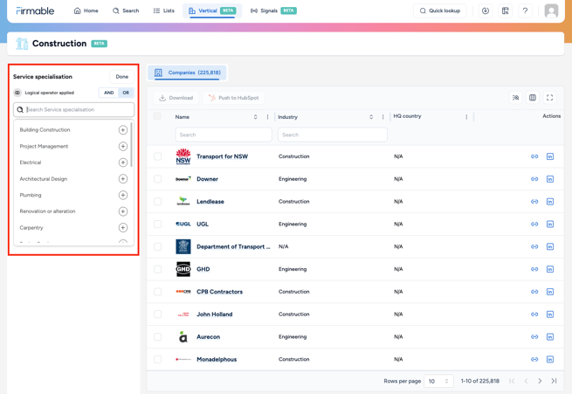Tick the select-all checkbox in table header
The width and height of the screenshot is (572, 394).
click(x=157, y=116)
